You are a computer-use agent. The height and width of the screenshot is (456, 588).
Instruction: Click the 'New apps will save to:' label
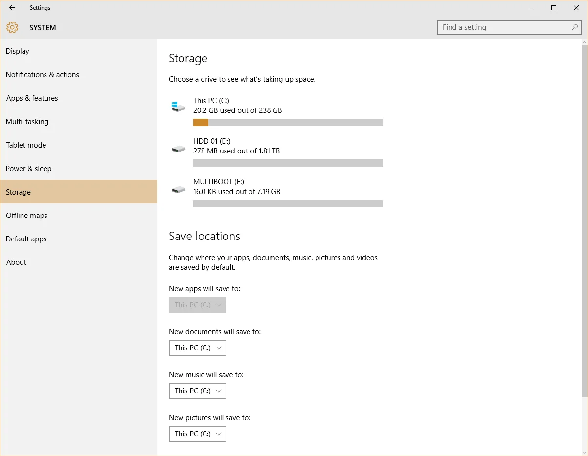[x=204, y=289]
